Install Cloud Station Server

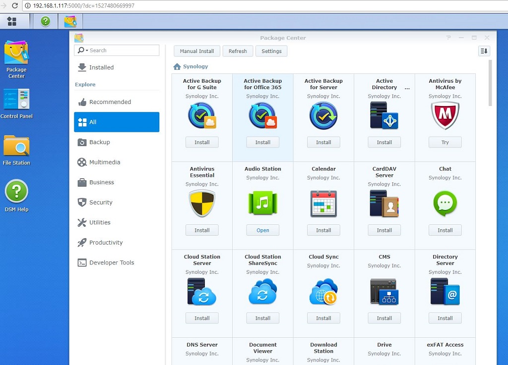pos(202,318)
